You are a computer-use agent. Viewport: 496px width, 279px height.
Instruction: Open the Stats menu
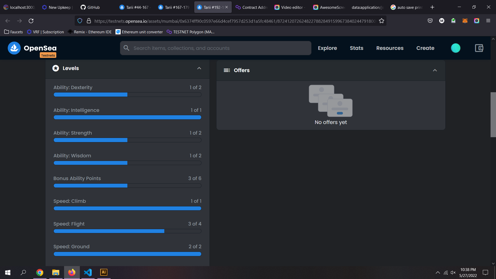click(x=357, y=48)
